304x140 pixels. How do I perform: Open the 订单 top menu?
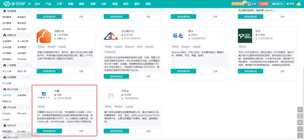[59, 4]
